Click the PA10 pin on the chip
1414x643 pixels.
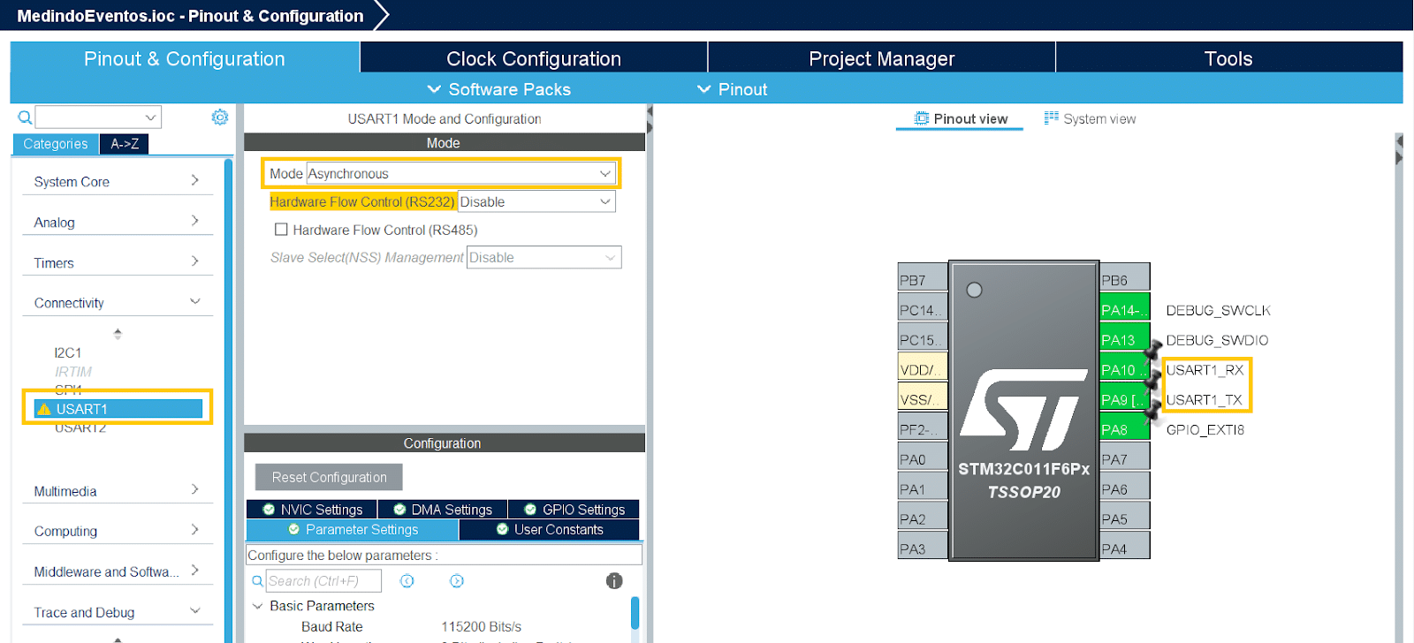(1123, 370)
